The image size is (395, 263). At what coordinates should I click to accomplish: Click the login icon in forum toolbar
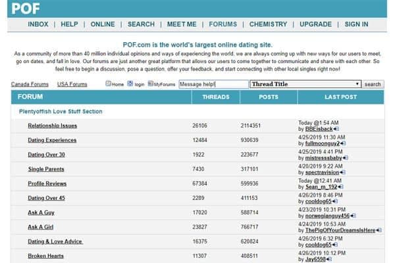pyautogui.click(x=130, y=84)
